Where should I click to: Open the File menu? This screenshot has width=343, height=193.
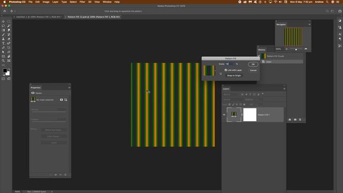pos(31,2)
